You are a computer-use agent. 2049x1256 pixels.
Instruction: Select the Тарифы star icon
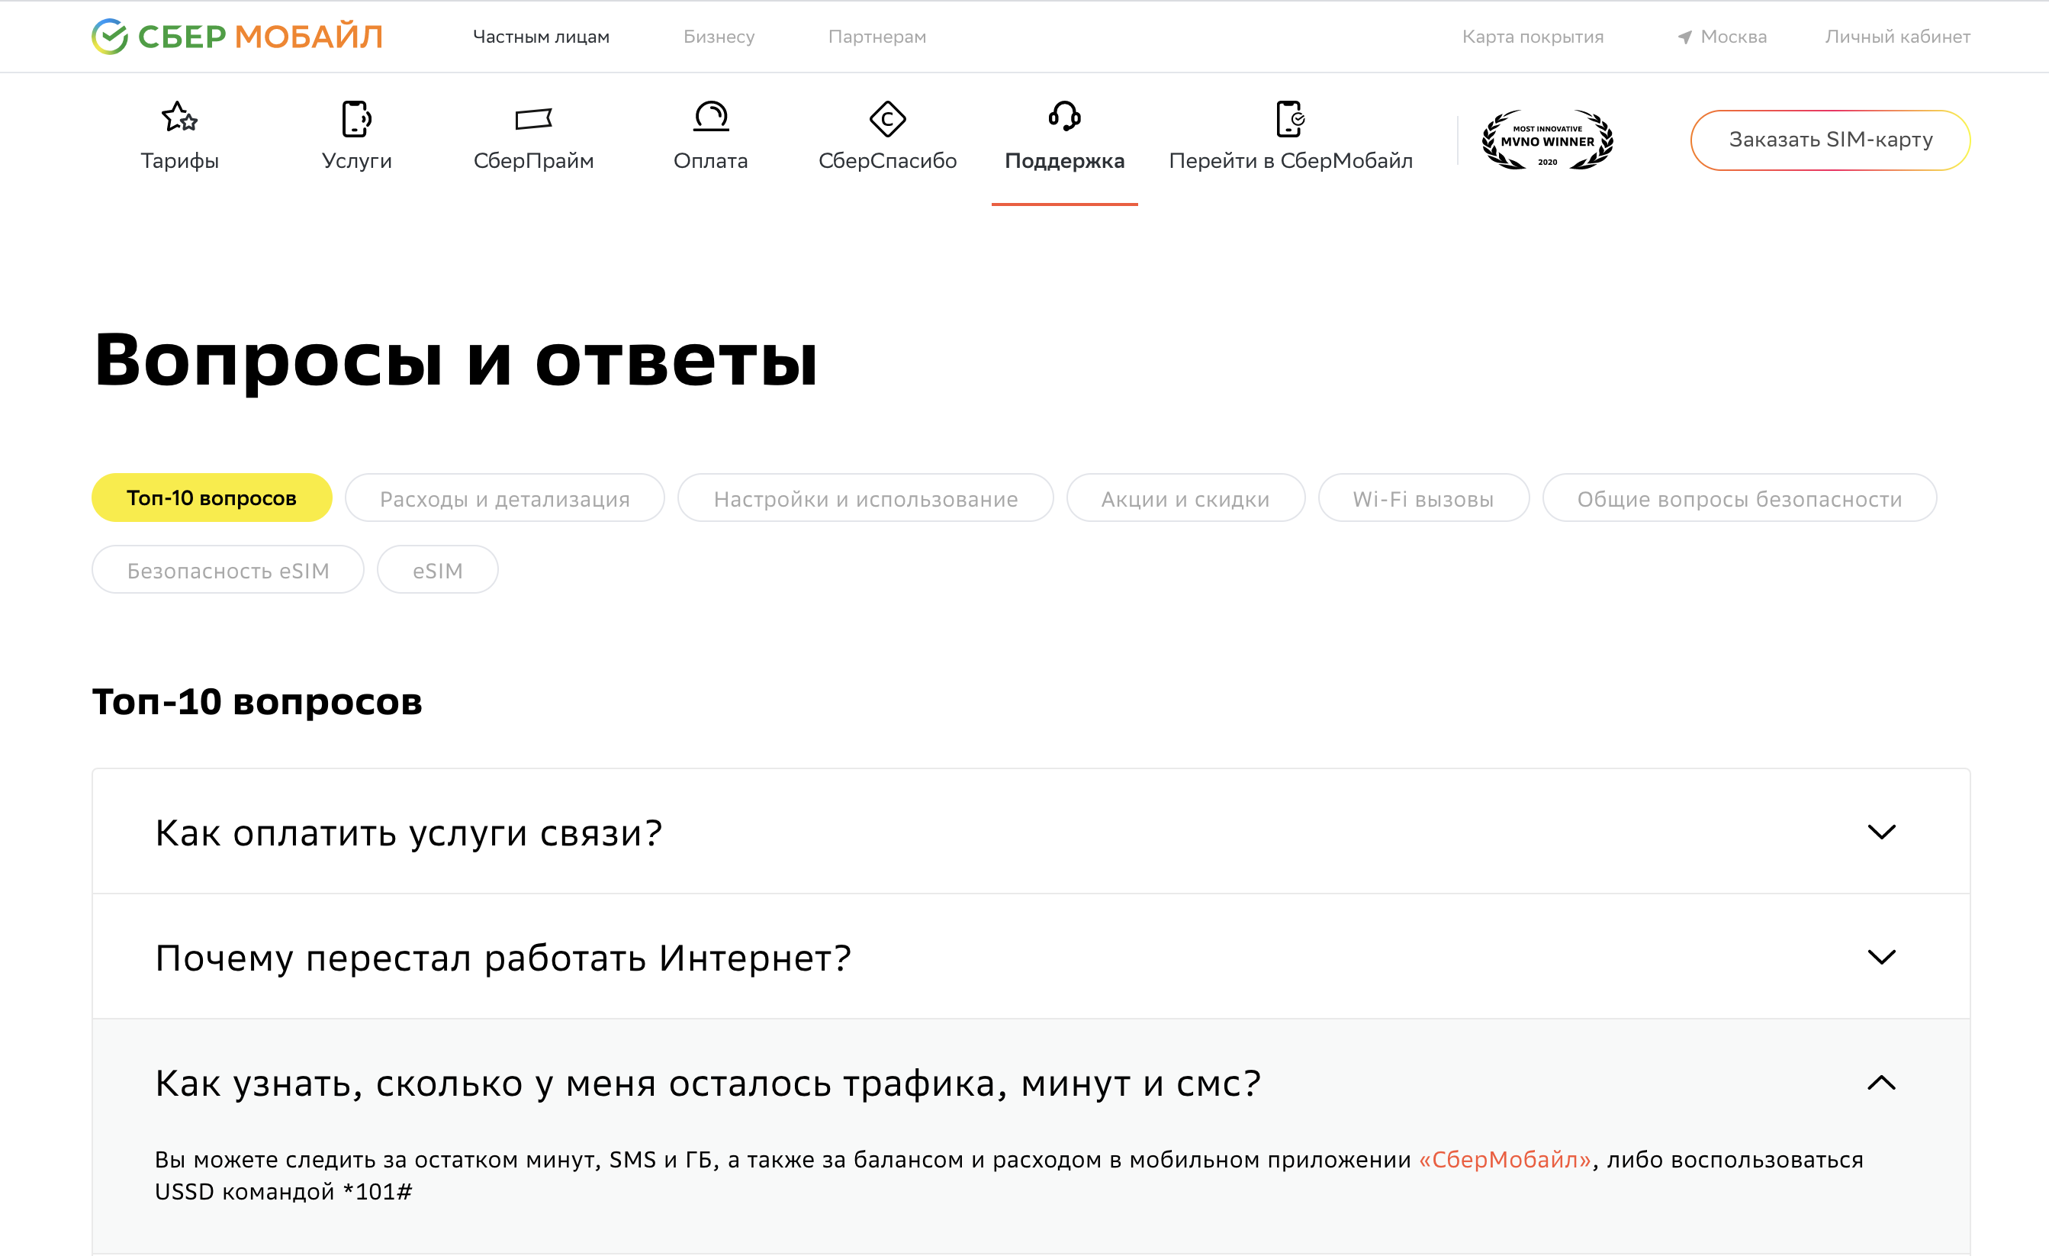click(181, 120)
